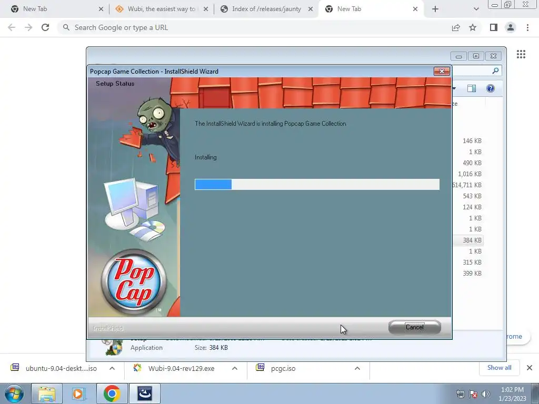Open options for pcgc.iso download

click(357, 368)
